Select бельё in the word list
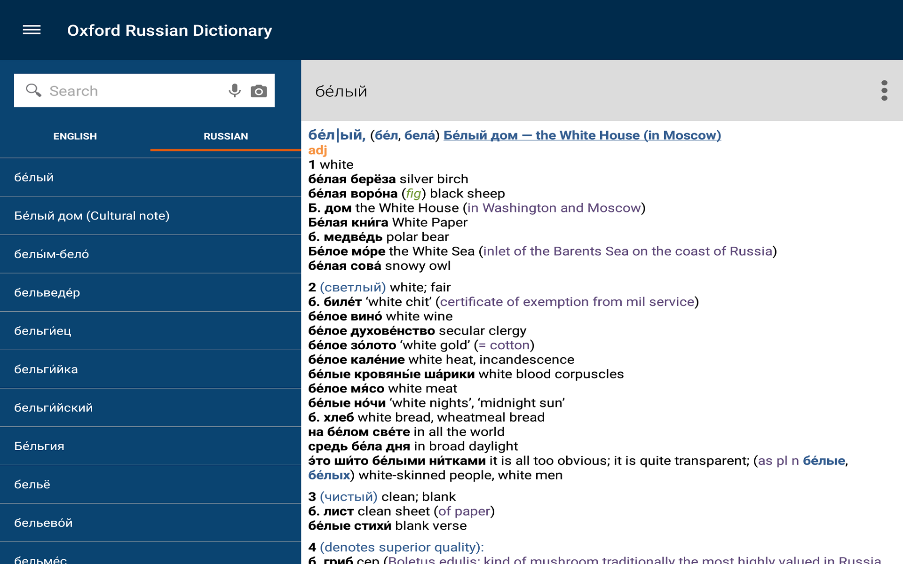 point(150,485)
